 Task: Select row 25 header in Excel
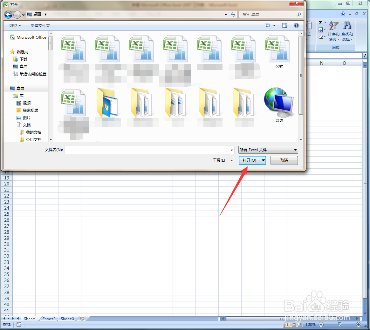(7, 214)
